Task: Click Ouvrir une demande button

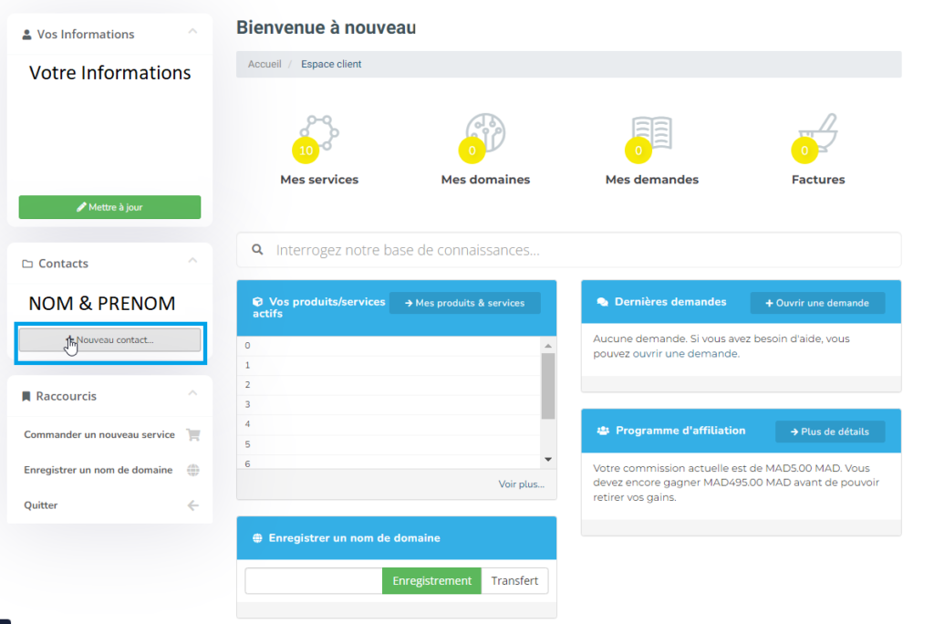Action: tap(817, 303)
